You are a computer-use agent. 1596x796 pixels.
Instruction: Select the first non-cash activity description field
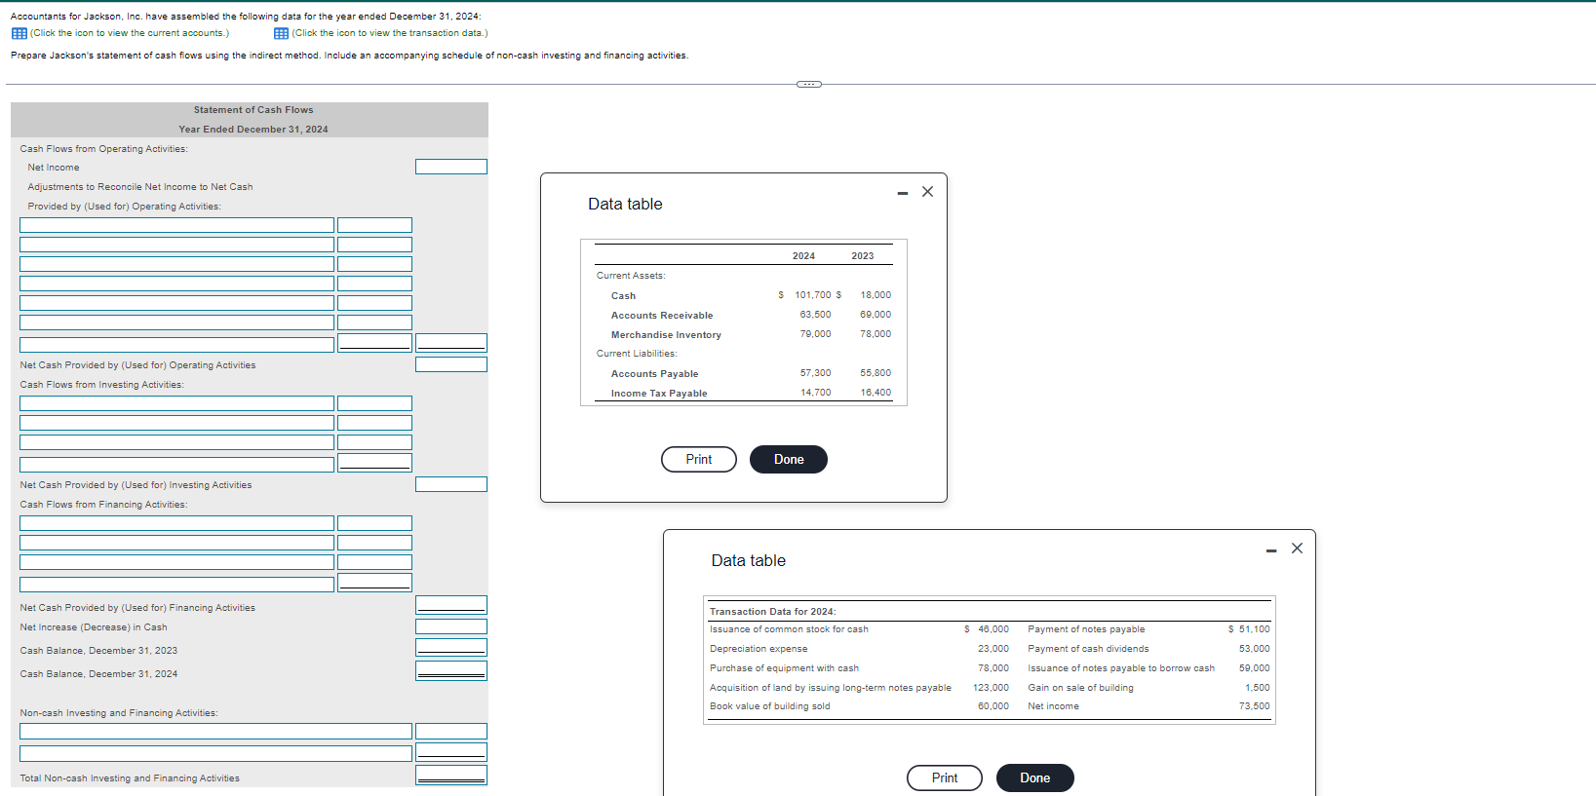coord(215,732)
